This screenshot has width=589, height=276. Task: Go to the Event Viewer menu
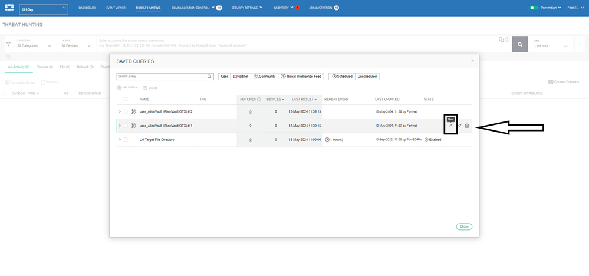coord(117,8)
